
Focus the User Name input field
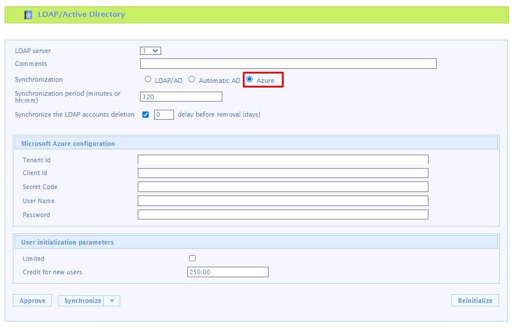coord(283,201)
